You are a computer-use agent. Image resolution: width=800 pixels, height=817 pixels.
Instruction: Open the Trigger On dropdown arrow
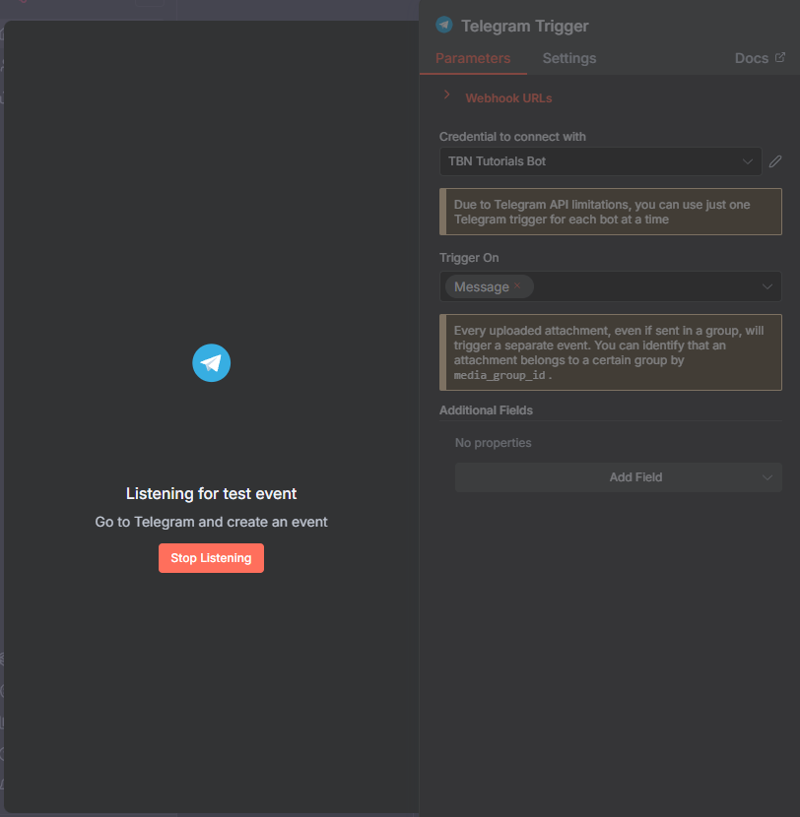tap(767, 286)
